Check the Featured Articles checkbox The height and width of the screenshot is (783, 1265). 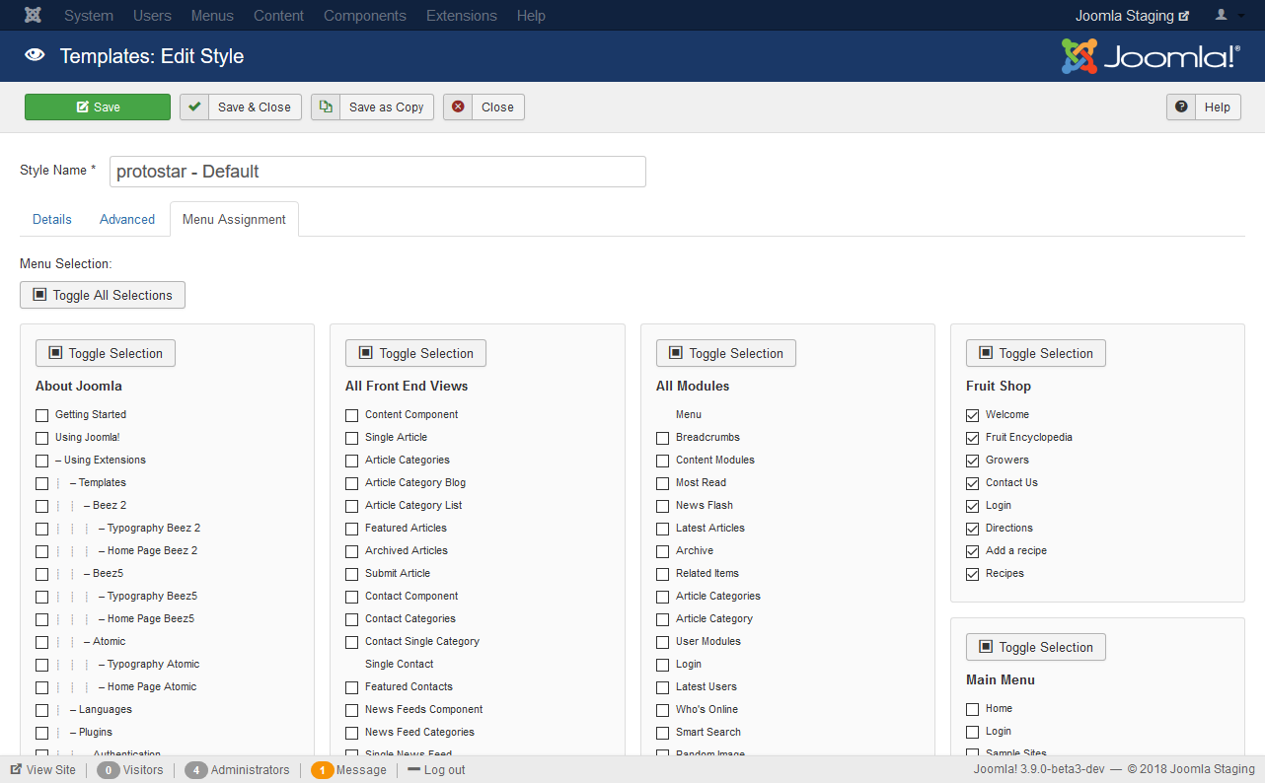click(352, 529)
